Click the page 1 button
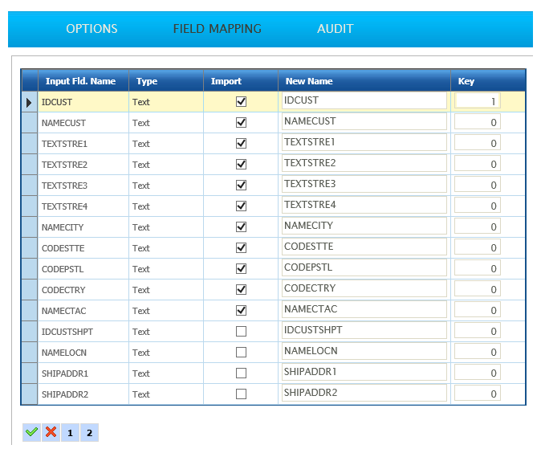The width and height of the screenshot is (541, 453). point(70,433)
